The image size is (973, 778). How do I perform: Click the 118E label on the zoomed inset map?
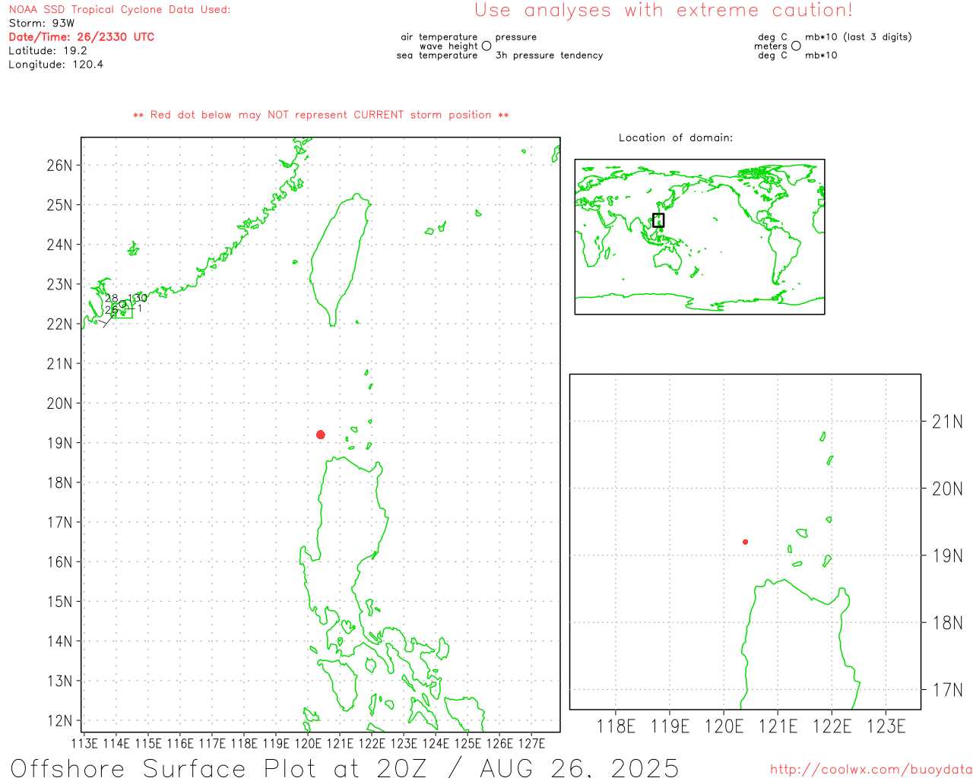coord(616,726)
